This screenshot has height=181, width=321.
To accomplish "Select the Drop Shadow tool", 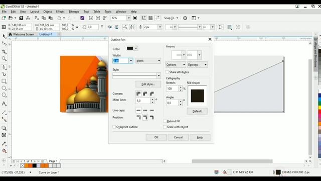I will pyautogui.click(x=4, y=128).
